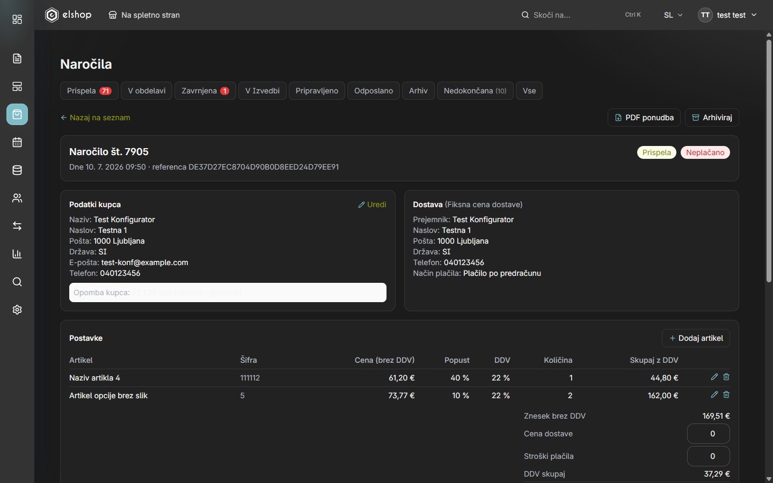Switch to the Odposlano tab

[374, 91]
